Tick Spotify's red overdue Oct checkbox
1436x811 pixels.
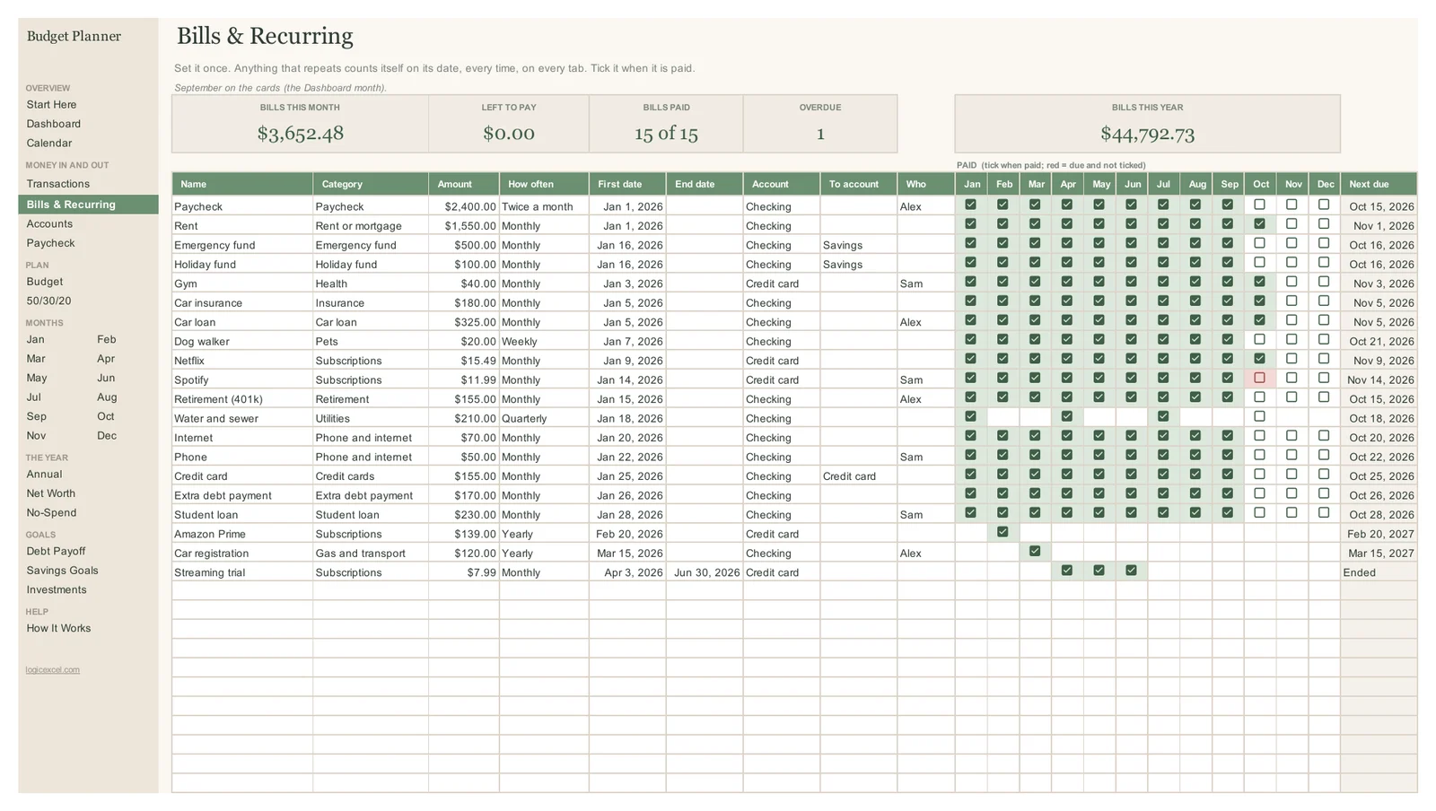coord(1259,378)
